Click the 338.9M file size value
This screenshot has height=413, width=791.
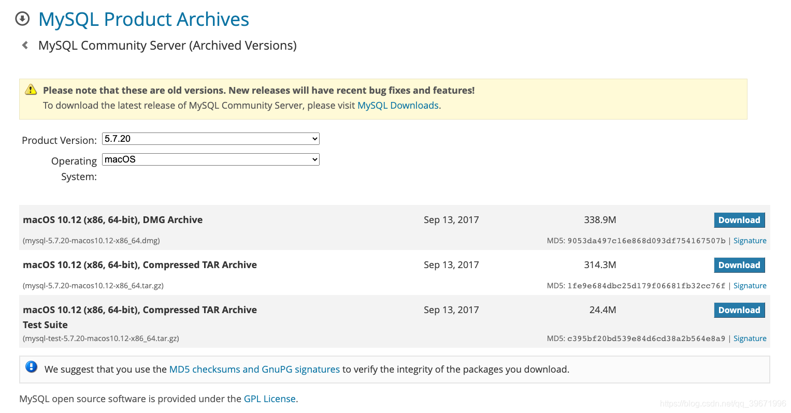tap(600, 220)
